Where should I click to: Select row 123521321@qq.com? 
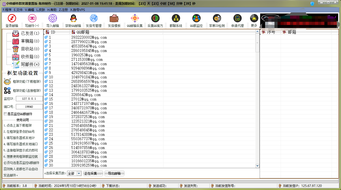coord(150,121)
